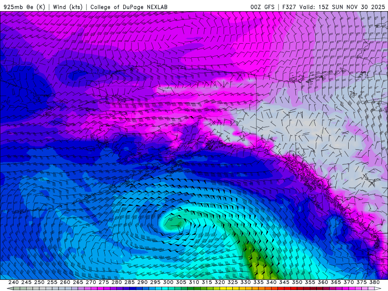
Task: Click the 365 value on the color scale
Action: click(335, 282)
